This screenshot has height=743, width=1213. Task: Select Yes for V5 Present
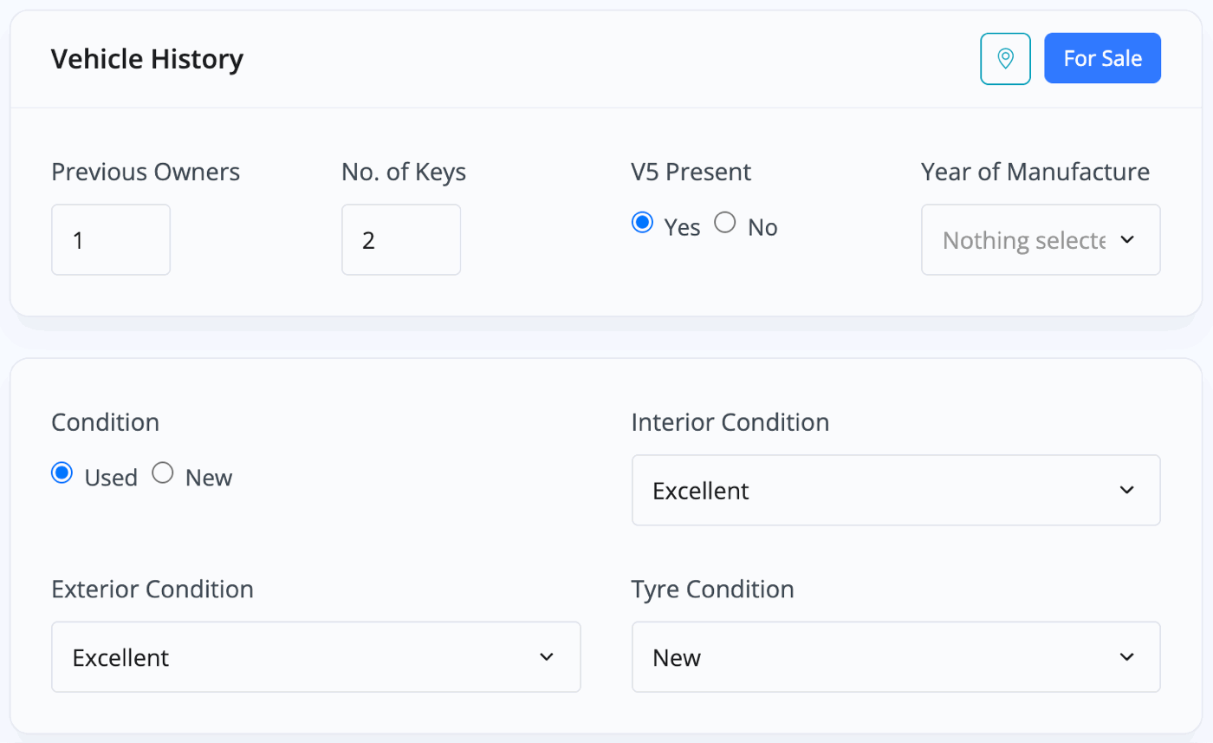642,223
